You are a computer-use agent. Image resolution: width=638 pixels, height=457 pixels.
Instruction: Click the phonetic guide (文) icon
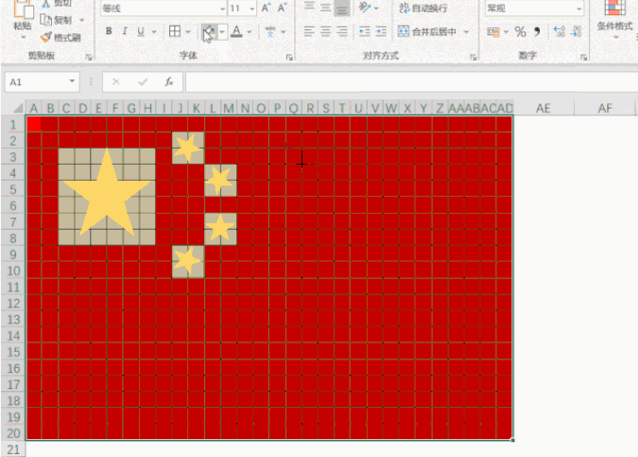pyautogui.click(x=270, y=31)
